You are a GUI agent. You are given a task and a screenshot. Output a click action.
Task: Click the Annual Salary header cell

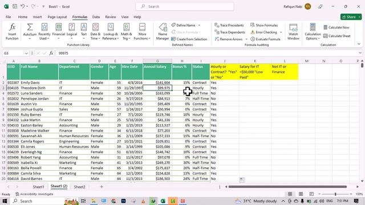[x=157, y=72]
